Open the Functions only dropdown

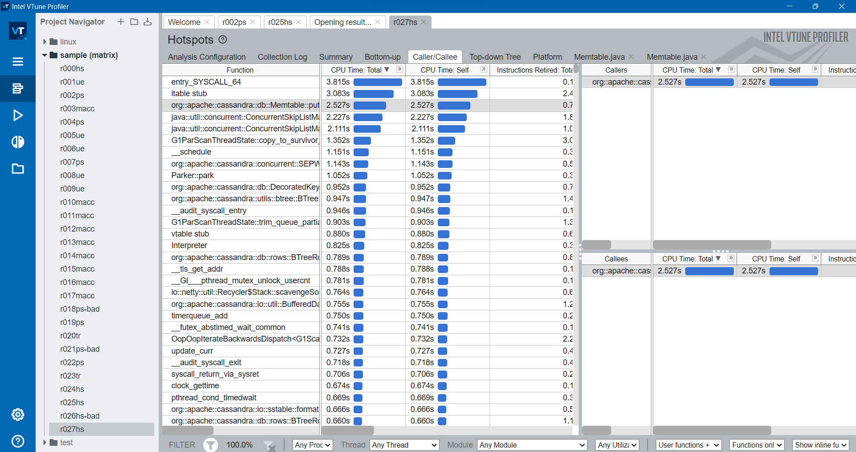[x=757, y=445]
